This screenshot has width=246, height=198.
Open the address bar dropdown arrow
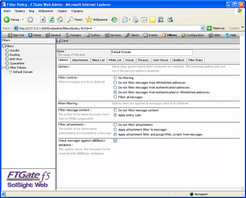coord(203,28)
